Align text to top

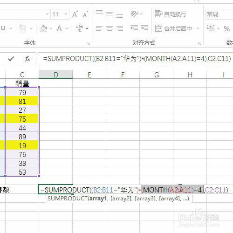(99, 12)
